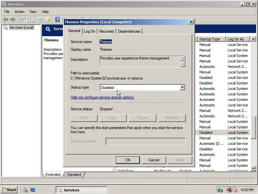The image size is (258, 194).
Task: Open the Properties toolbar icon
Action: (x=33, y=20)
